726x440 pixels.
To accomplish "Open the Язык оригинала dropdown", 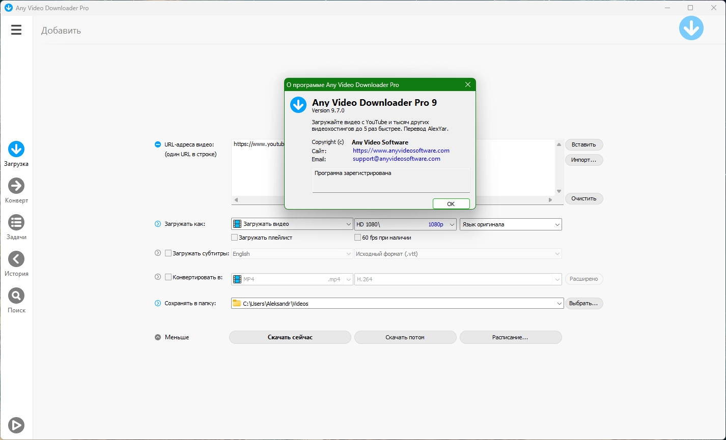I will [511, 224].
